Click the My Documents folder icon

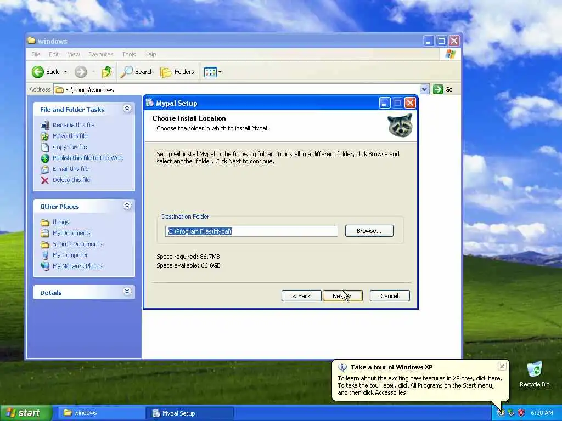tap(45, 234)
